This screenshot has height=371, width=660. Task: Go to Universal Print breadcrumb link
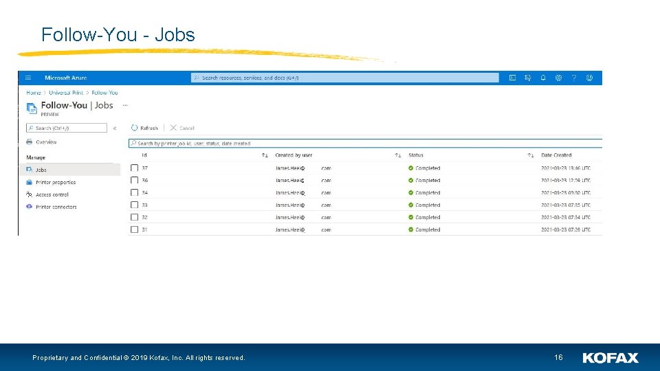tap(66, 93)
